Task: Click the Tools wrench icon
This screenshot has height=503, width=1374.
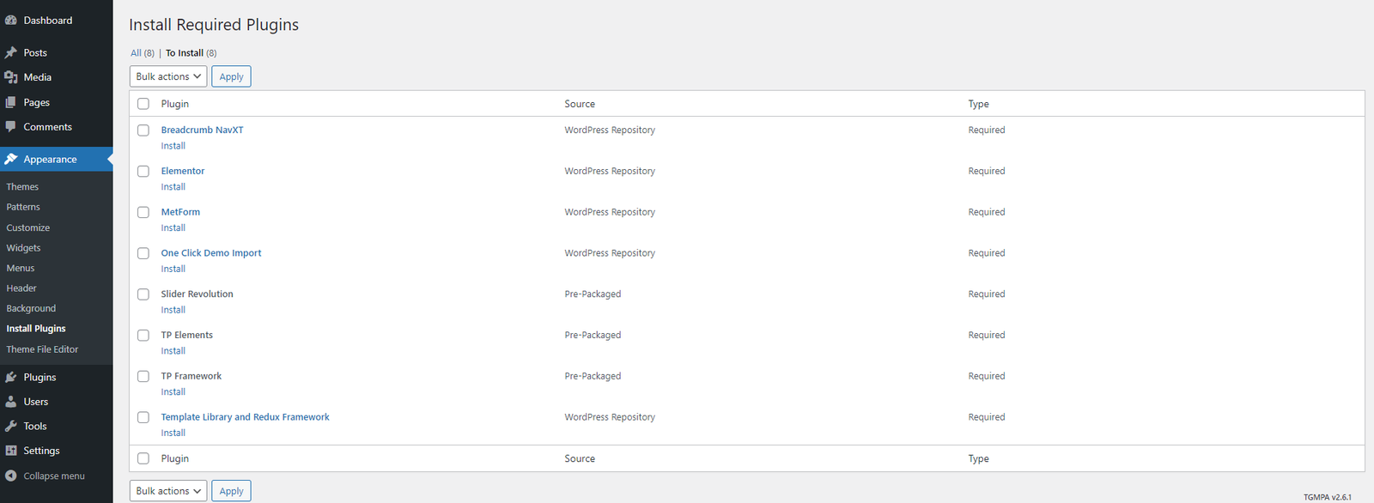Action: 11,427
